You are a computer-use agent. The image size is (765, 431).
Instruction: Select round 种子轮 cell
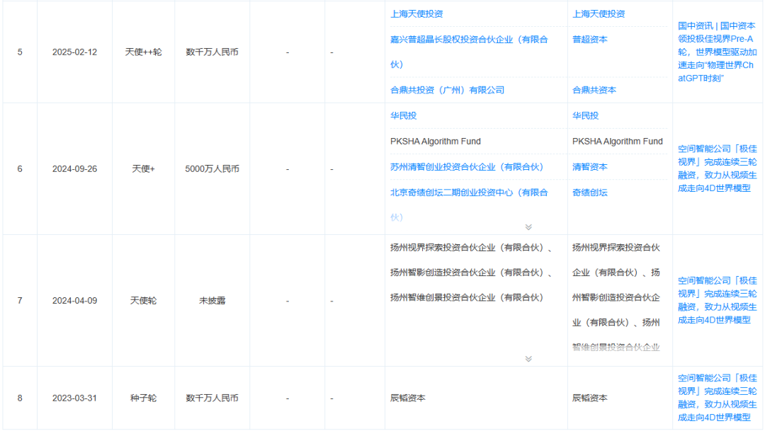[x=143, y=398]
